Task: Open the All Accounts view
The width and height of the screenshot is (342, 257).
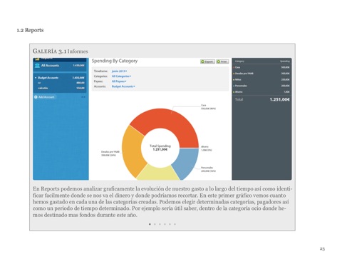Action: [x=60, y=66]
